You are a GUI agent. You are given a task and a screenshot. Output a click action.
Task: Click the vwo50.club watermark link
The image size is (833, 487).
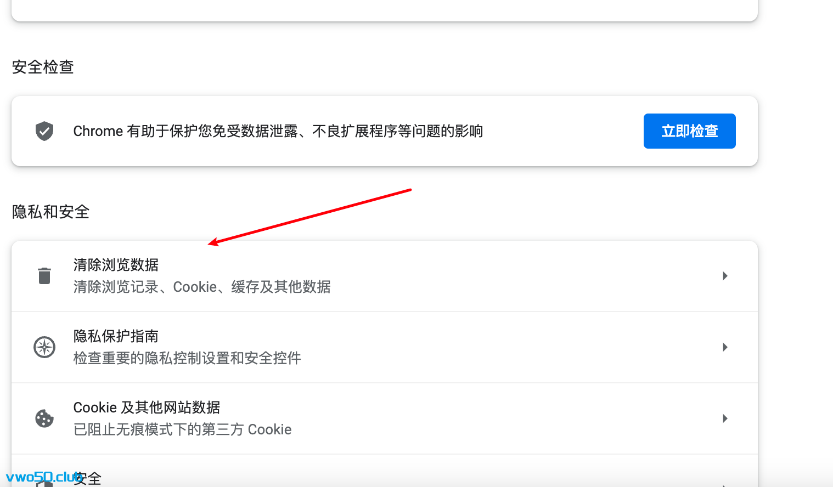45,477
